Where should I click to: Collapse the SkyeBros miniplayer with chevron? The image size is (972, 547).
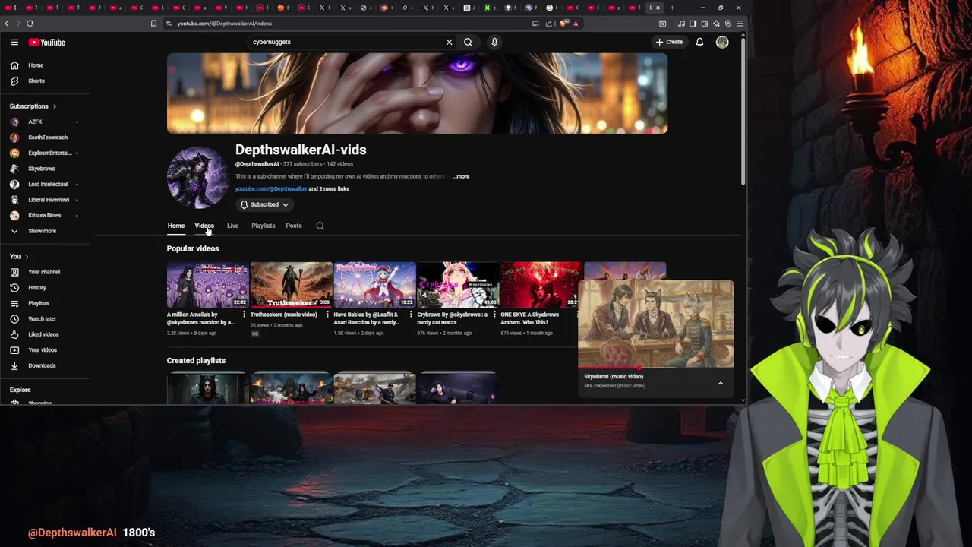(721, 384)
